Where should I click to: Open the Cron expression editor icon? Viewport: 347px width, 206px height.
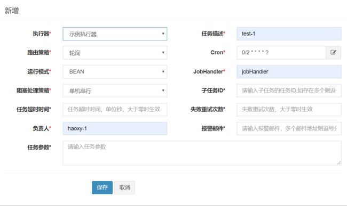[333, 53]
